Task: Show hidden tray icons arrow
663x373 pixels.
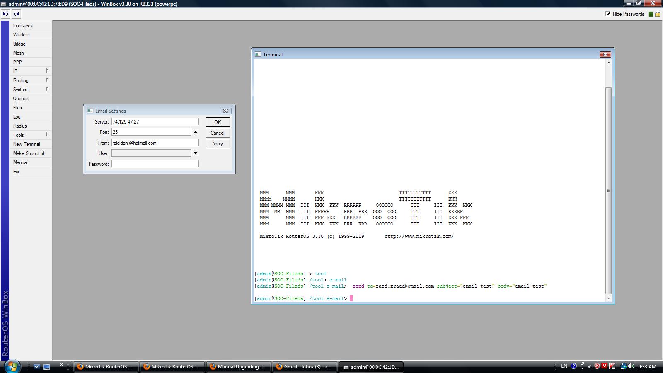Action: [589, 366]
